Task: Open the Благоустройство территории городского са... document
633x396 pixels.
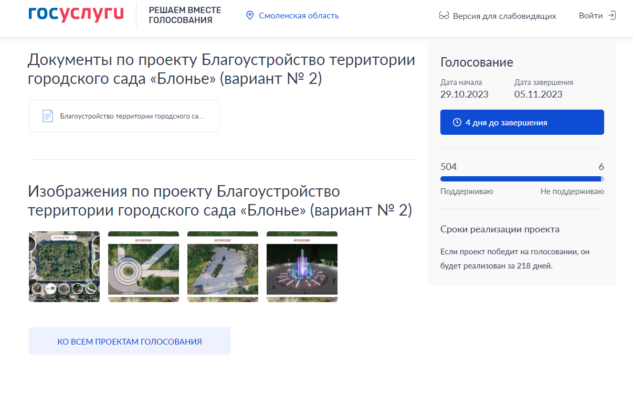Action: [124, 116]
